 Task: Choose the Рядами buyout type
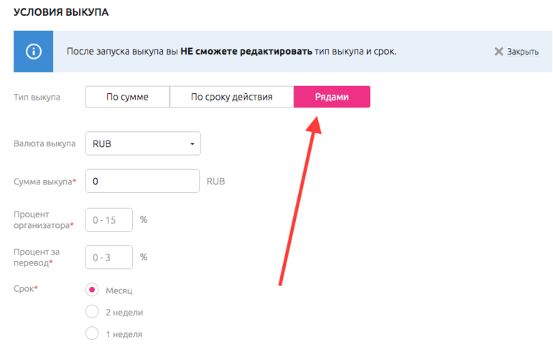coord(332,97)
